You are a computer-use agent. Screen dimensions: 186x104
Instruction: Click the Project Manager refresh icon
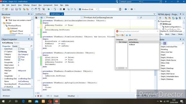pos(173,18)
